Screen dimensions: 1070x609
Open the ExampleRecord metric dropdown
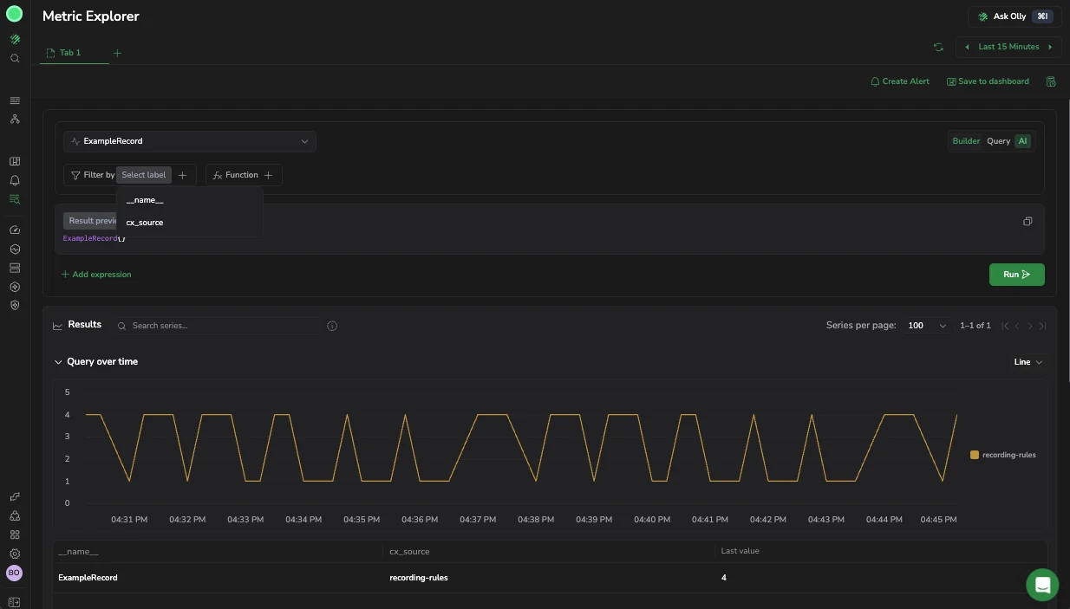click(190, 141)
